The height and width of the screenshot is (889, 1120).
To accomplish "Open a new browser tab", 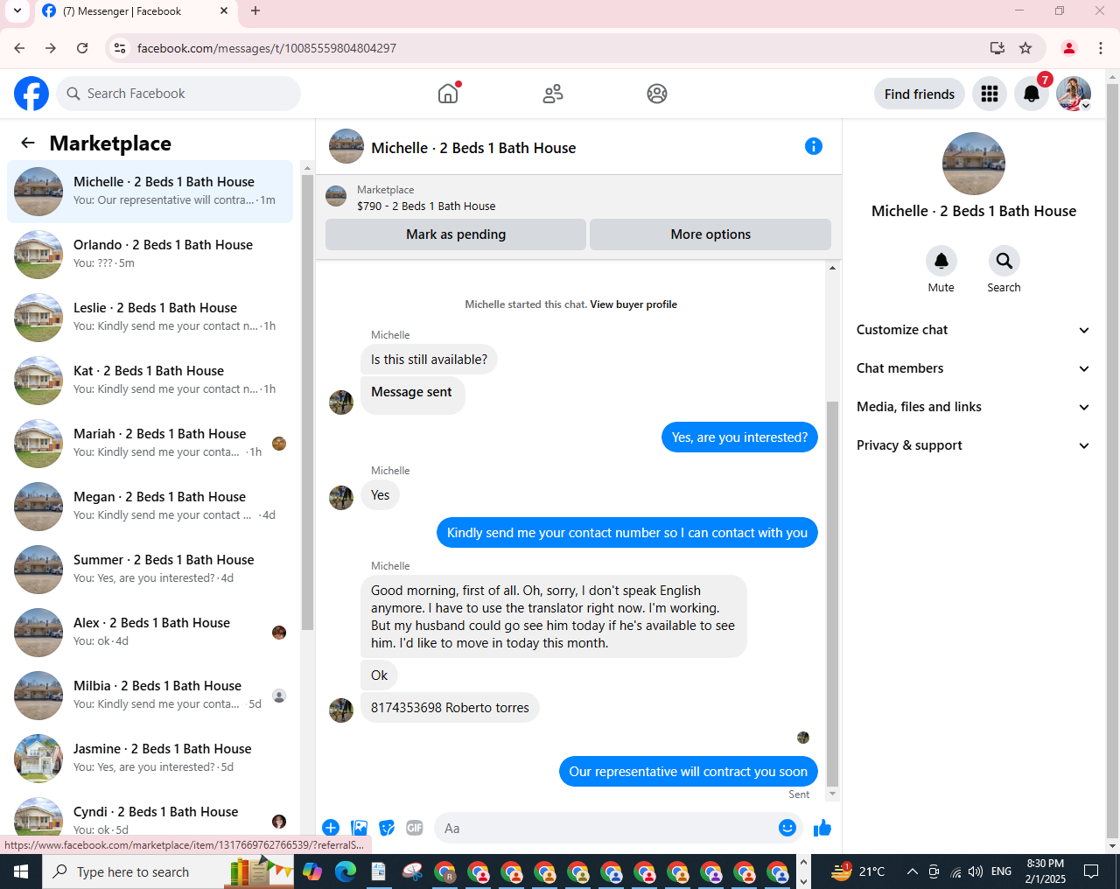I will tap(255, 11).
